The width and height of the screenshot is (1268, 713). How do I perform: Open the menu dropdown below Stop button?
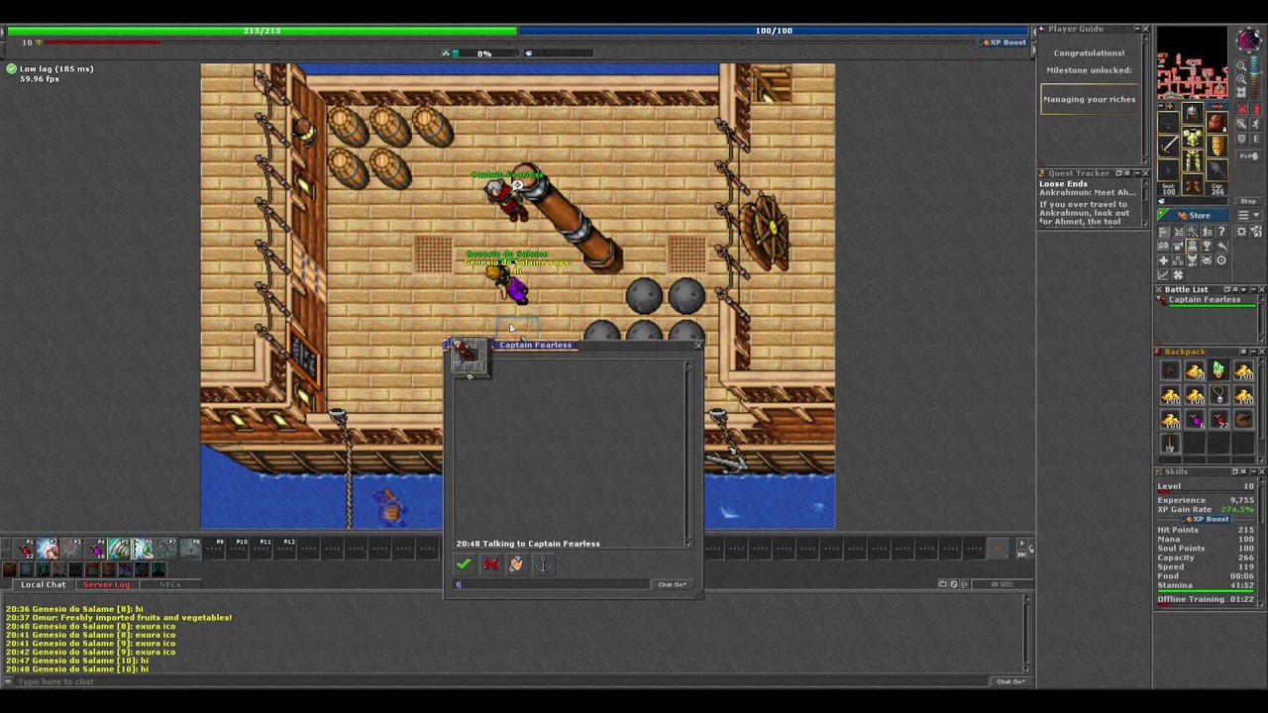click(1246, 215)
